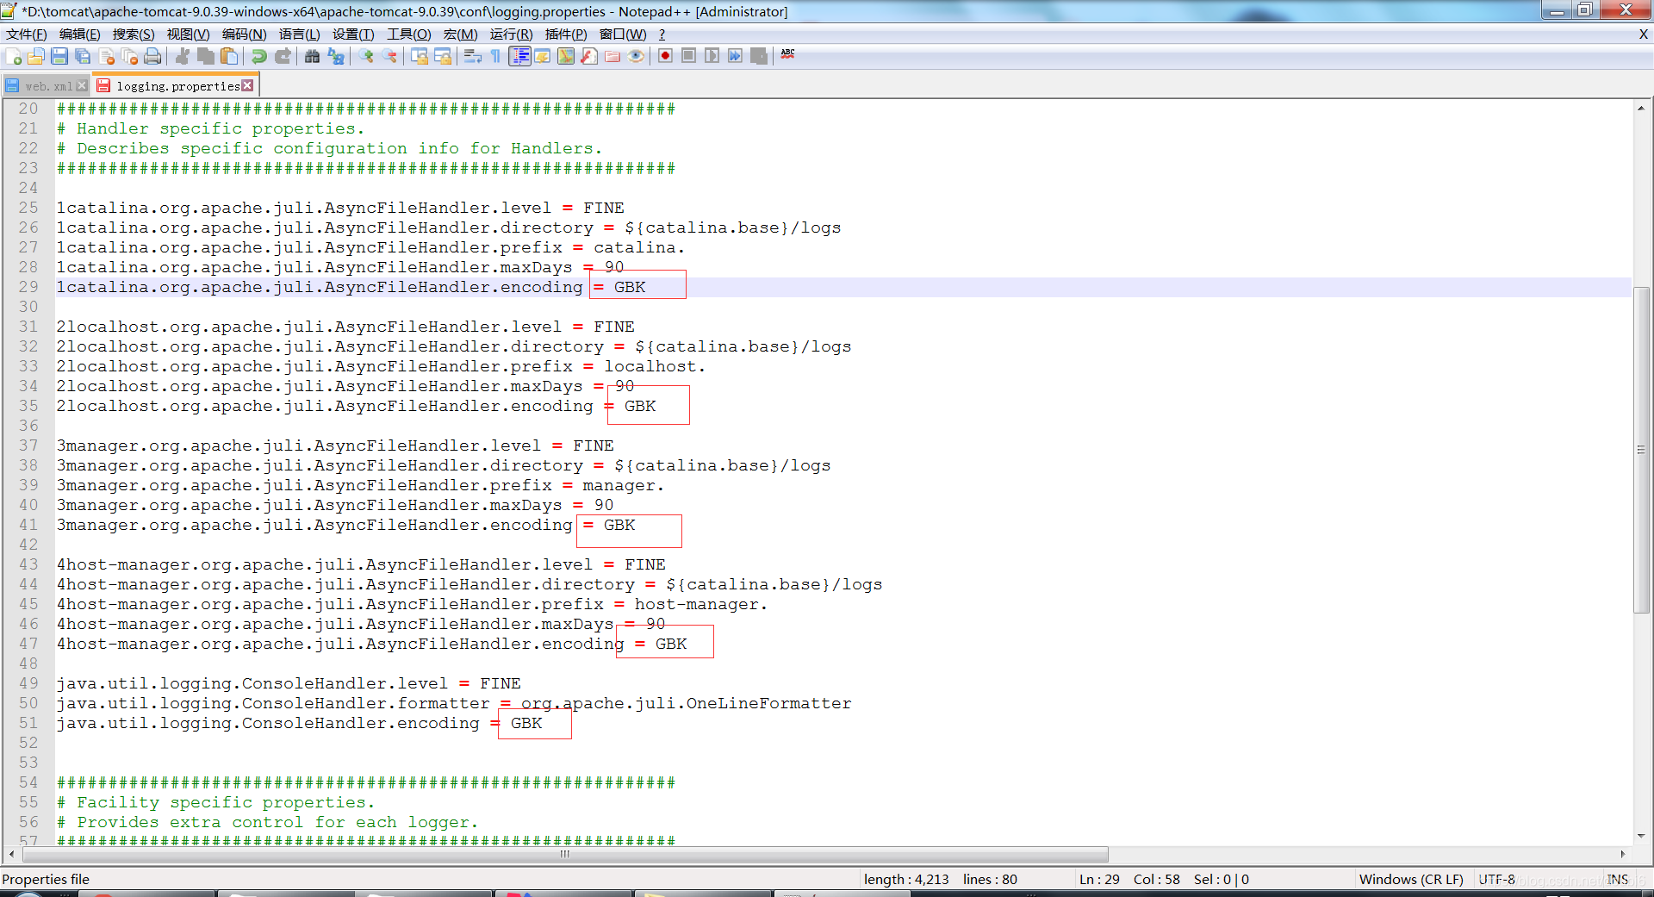This screenshot has width=1654, height=897.
Task: Open the 文件(F) menu
Action: tap(27, 34)
